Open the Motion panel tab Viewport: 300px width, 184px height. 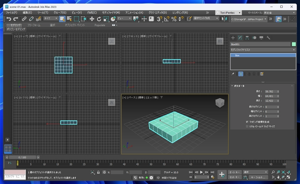click(x=254, y=38)
